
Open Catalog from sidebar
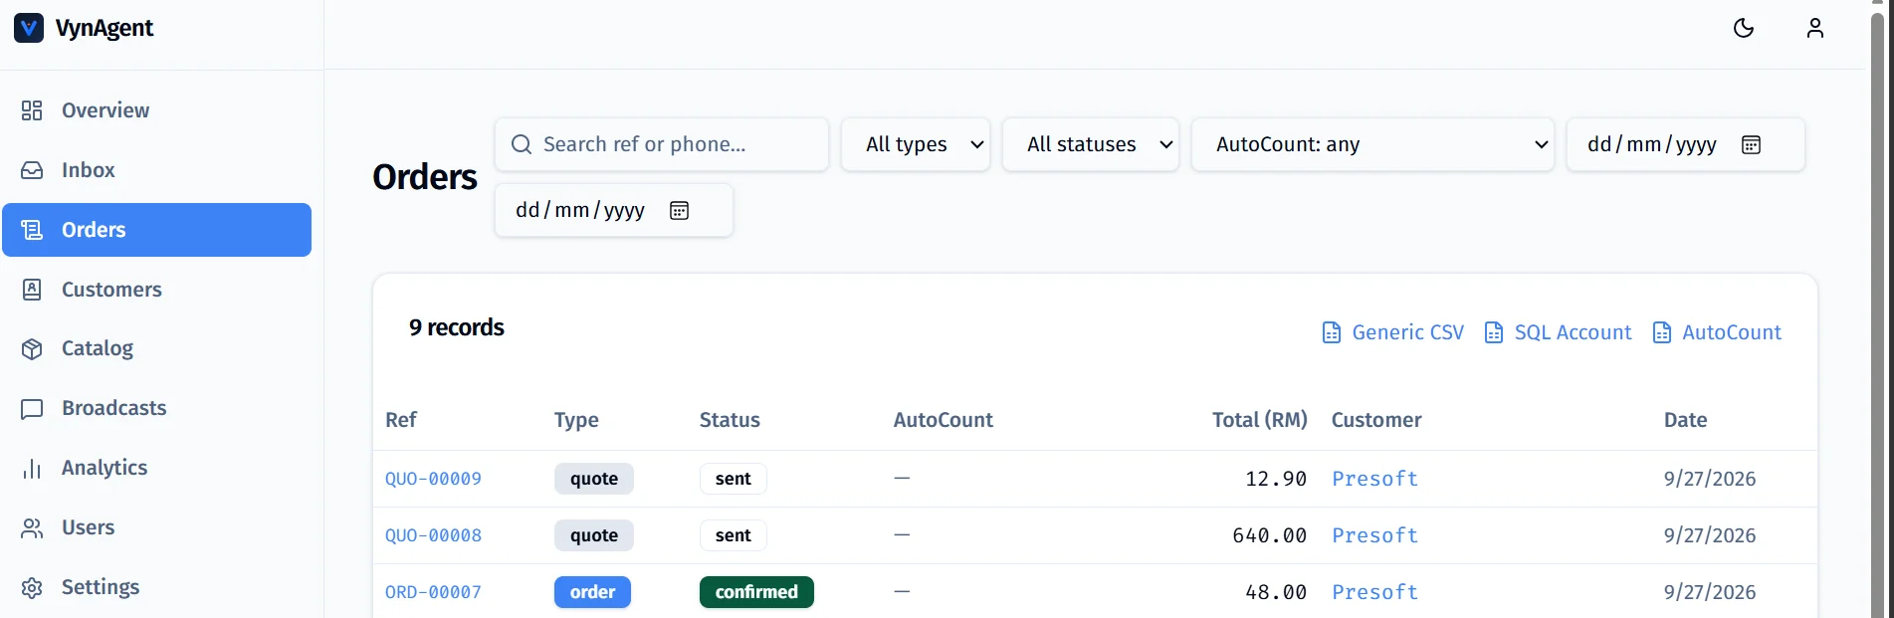pos(156,348)
